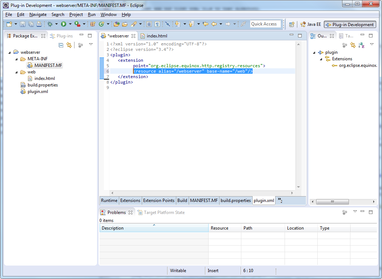Toggle Pin Editor icon

pyautogui.click(x=243, y=24)
